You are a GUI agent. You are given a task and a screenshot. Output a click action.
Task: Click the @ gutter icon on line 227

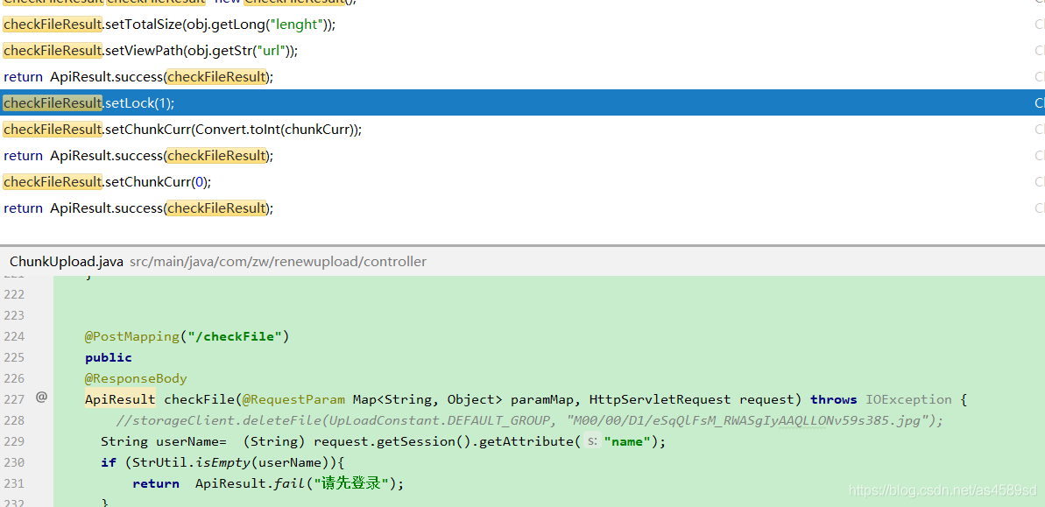(x=41, y=398)
